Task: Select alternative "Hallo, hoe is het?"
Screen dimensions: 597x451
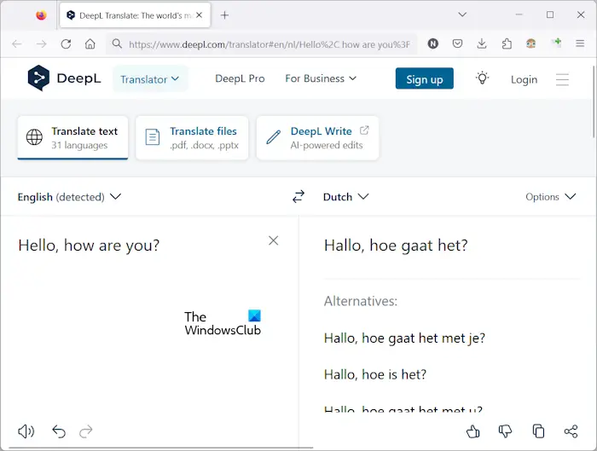Action: point(375,374)
